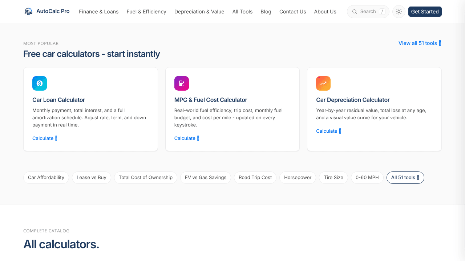Screen dimensions: 465x261
Task: Click Calculate under MPG & Fuel Cost
Action: tap(187, 138)
